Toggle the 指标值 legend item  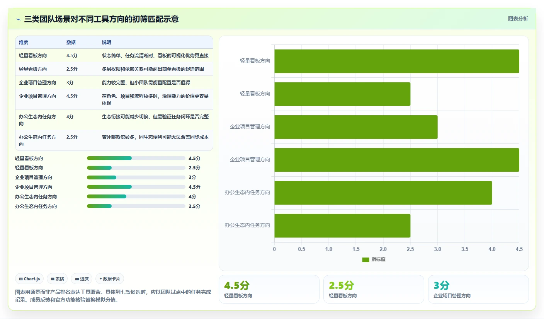coord(374,259)
